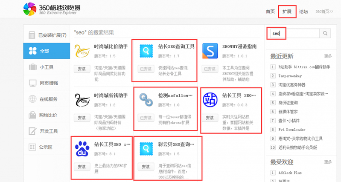
Task: Select the 开发工具 category
Action: tap(47, 131)
